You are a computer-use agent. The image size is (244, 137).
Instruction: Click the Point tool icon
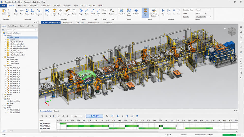(x=93, y=11)
